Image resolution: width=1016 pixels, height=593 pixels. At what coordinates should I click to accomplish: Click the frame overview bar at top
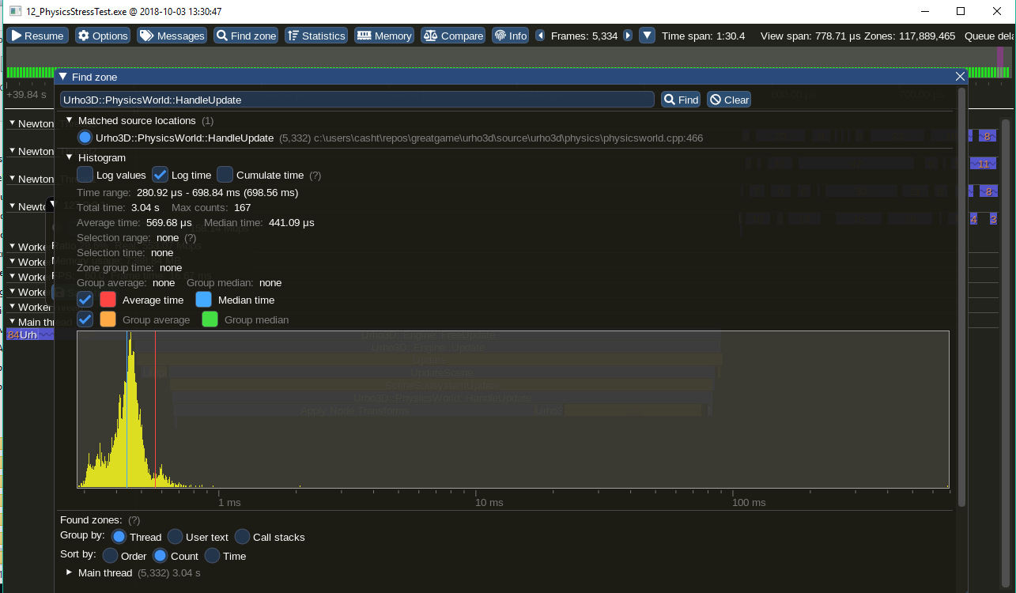tap(508, 62)
